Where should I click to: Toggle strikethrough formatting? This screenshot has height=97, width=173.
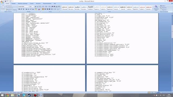pos(26,9)
